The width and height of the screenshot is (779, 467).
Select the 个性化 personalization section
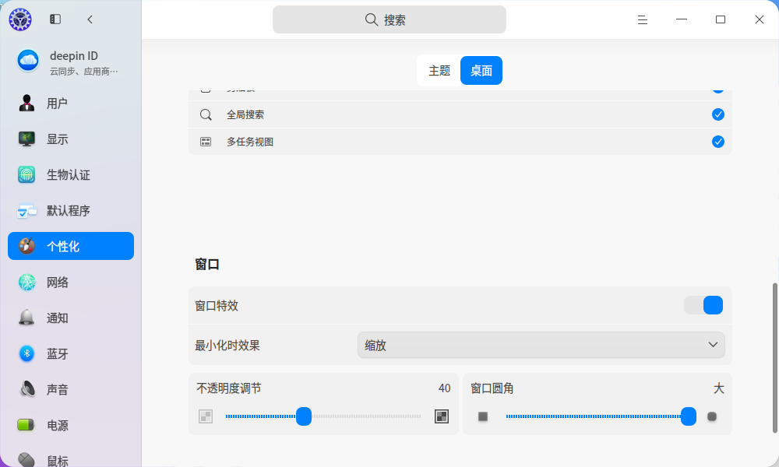71,246
